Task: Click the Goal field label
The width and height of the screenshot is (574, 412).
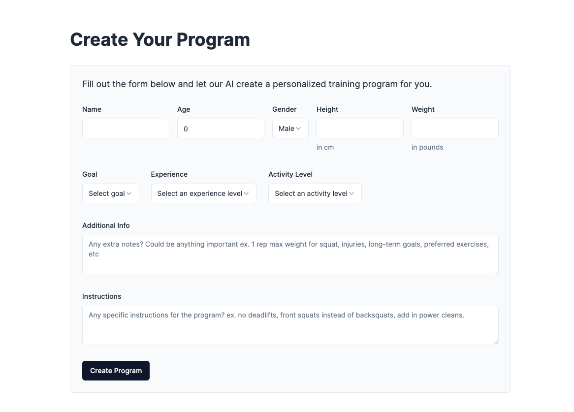Action: pos(90,174)
